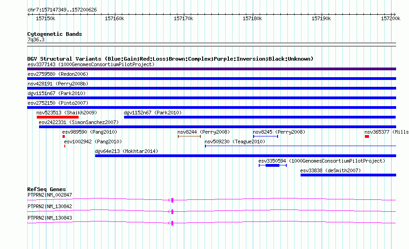Click the esv2422331 blue gain bar

click(x=217, y=127)
